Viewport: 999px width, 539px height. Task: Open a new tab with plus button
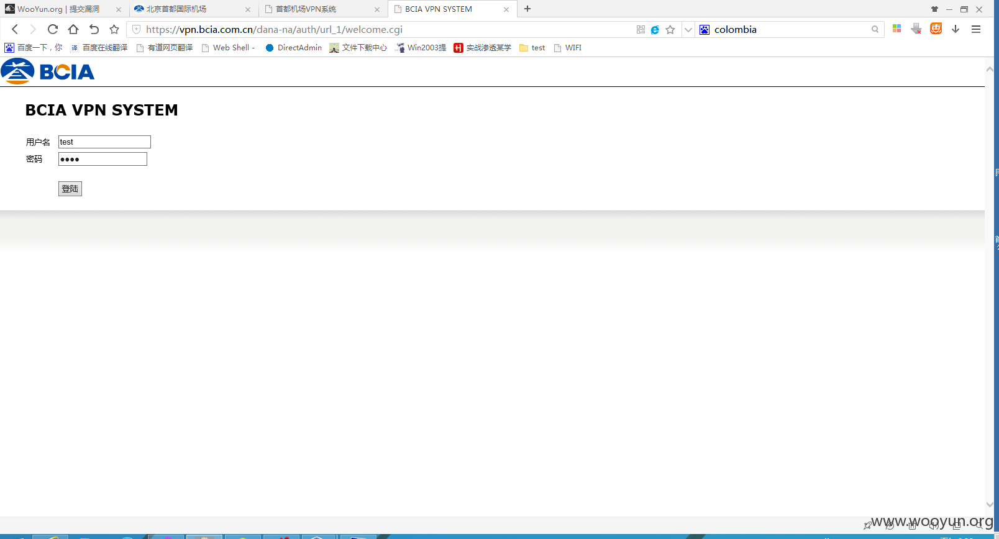pyautogui.click(x=527, y=9)
